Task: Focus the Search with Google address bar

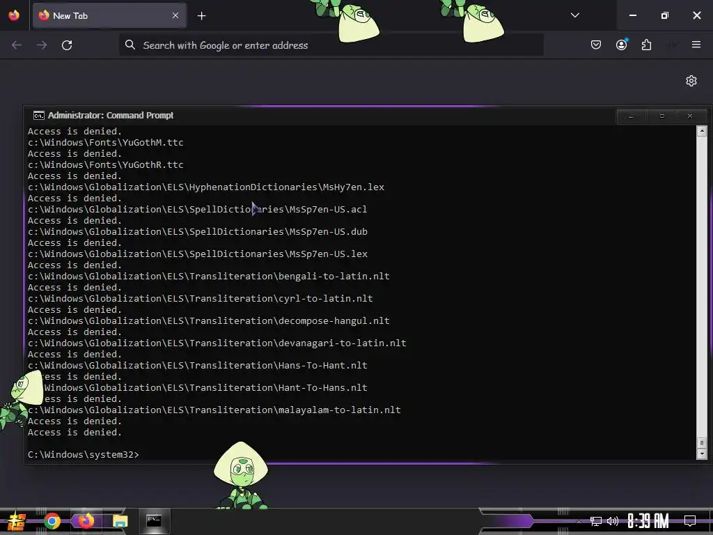Action: click(331, 45)
